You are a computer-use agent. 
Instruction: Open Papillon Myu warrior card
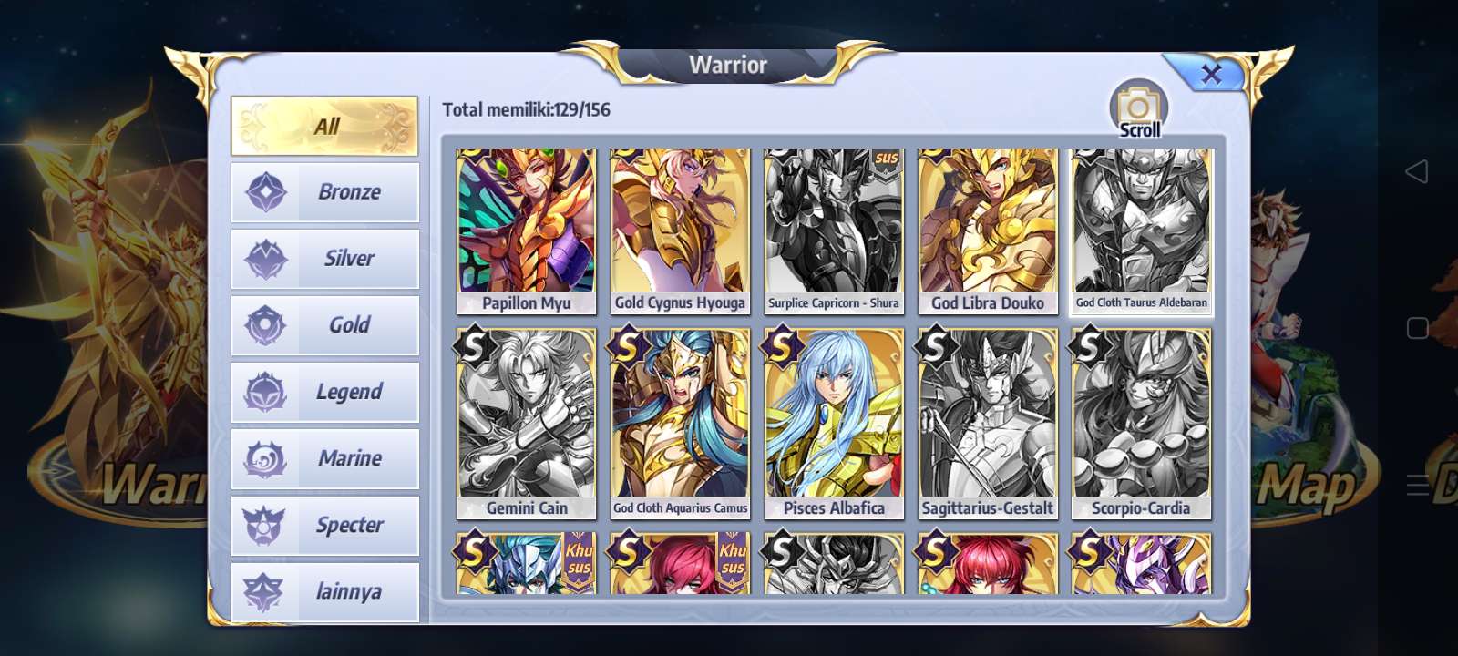(x=527, y=231)
